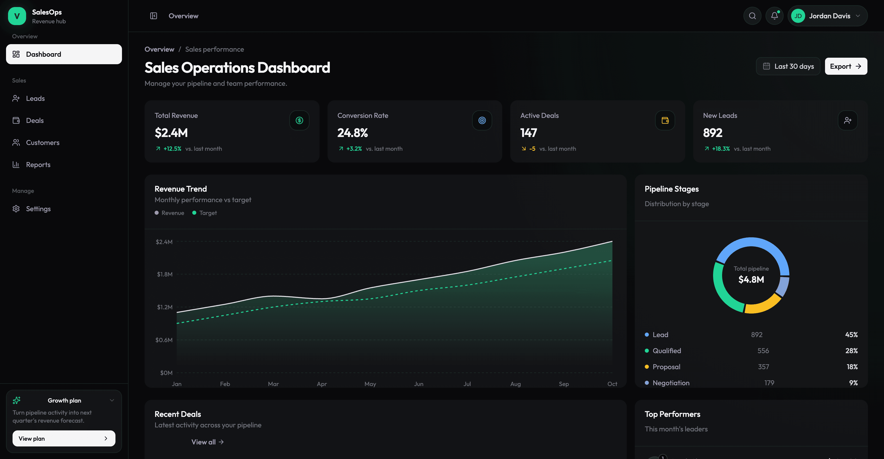Viewport: 884px width, 459px height.
Task: Click the down arrow next to -5
Action: [x=524, y=148]
